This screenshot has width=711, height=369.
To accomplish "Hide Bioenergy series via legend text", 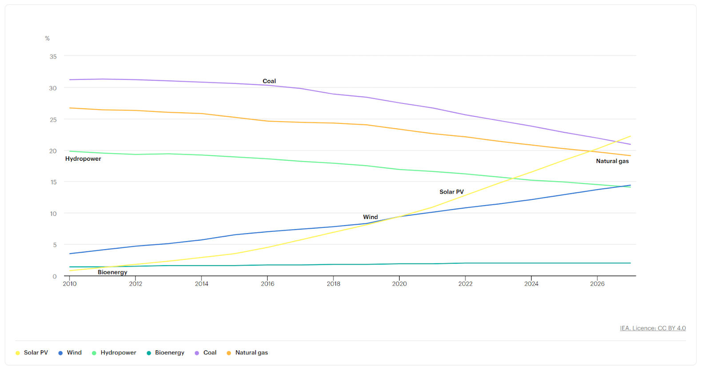I will tap(169, 353).
